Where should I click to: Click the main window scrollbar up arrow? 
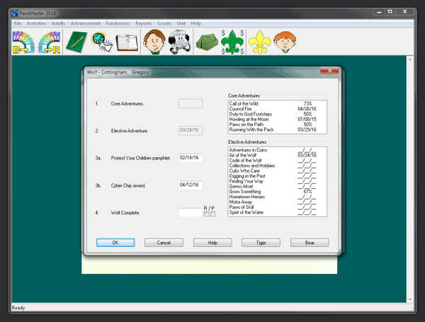click(x=410, y=59)
